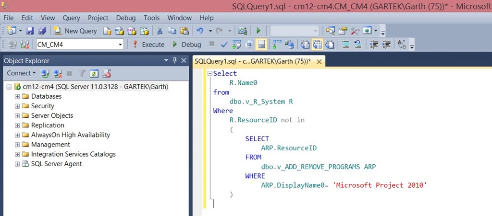Click the Increase Indent icon

(x=386, y=45)
